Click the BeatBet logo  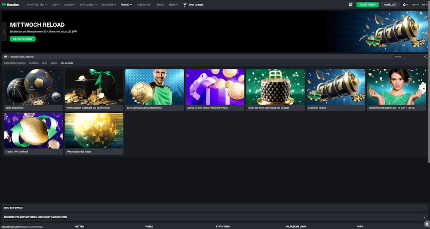pyautogui.click(x=10, y=5)
